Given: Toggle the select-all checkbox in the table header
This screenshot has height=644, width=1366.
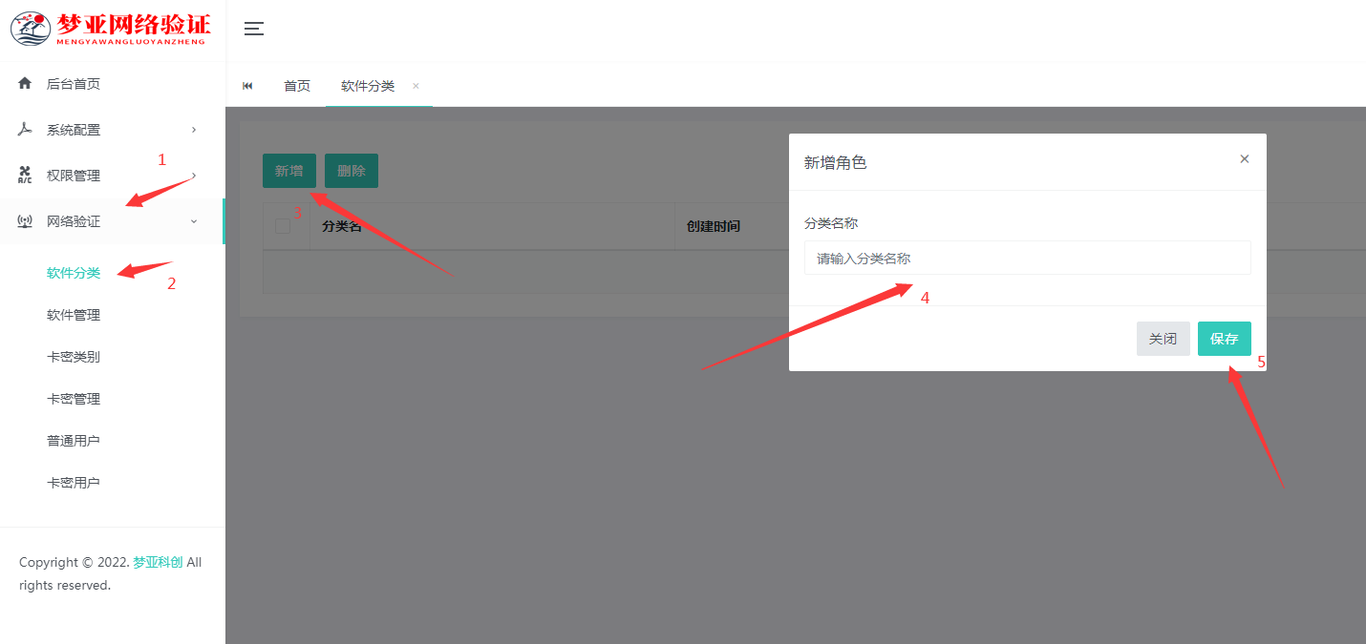Looking at the screenshot, I should (x=284, y=225).
